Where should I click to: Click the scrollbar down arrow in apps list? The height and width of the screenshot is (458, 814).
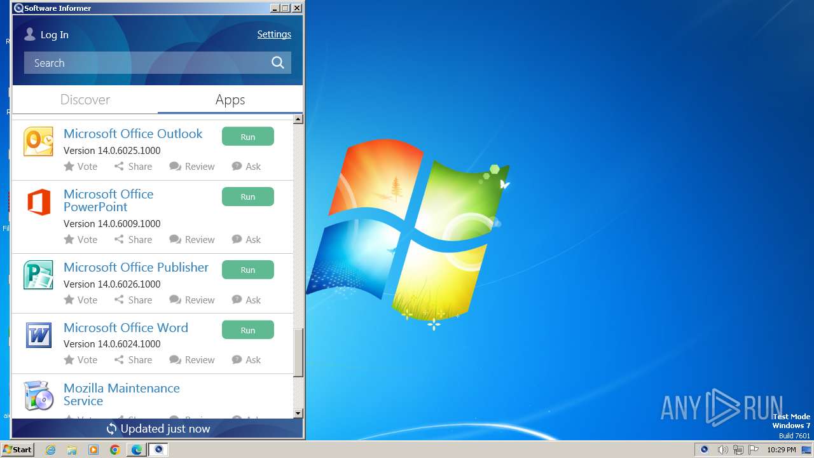[x=298, y=413]
